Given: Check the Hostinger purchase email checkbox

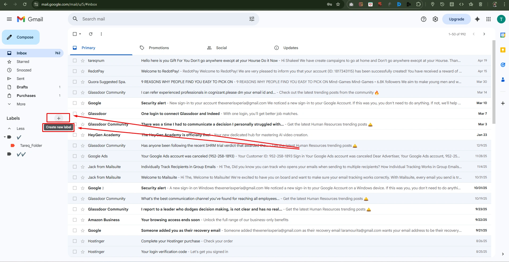Looking at the screenshot, I should click(75, 241).
